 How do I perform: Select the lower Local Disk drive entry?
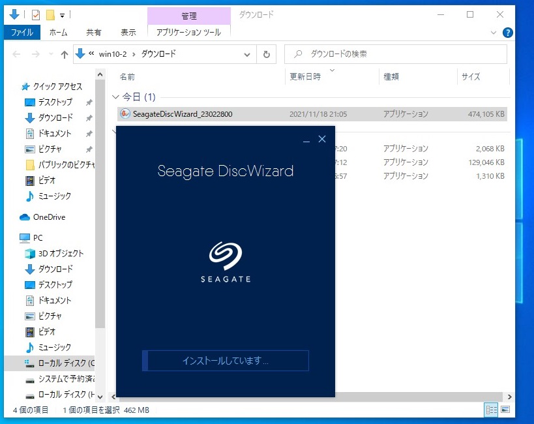60,395
